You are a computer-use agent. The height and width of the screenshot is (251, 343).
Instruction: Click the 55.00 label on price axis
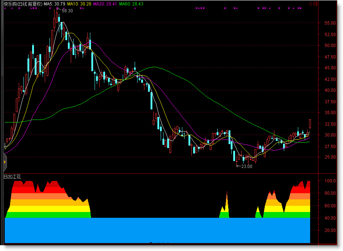[330, 23]
